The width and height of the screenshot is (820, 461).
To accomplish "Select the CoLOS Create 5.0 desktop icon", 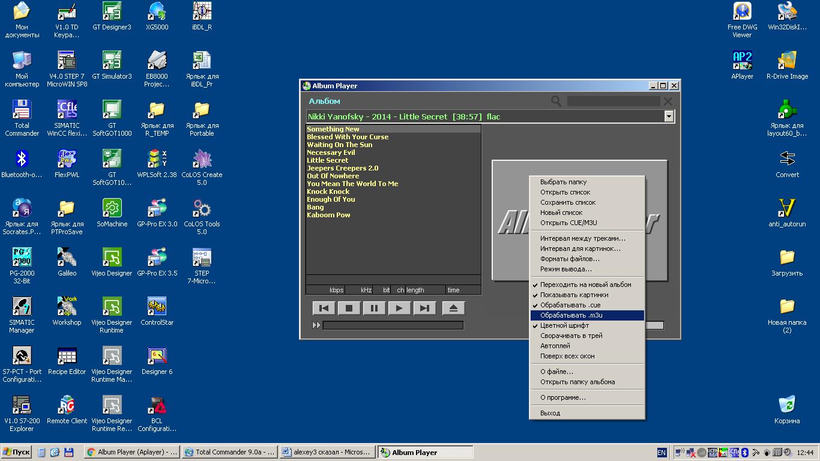I will 202,167.
